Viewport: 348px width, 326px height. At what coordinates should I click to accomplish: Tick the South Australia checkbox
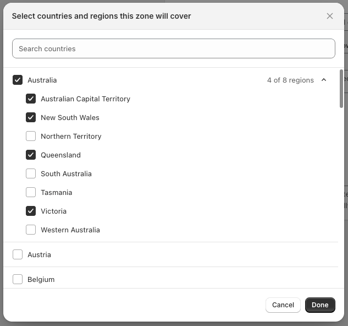tap(31, 173)
